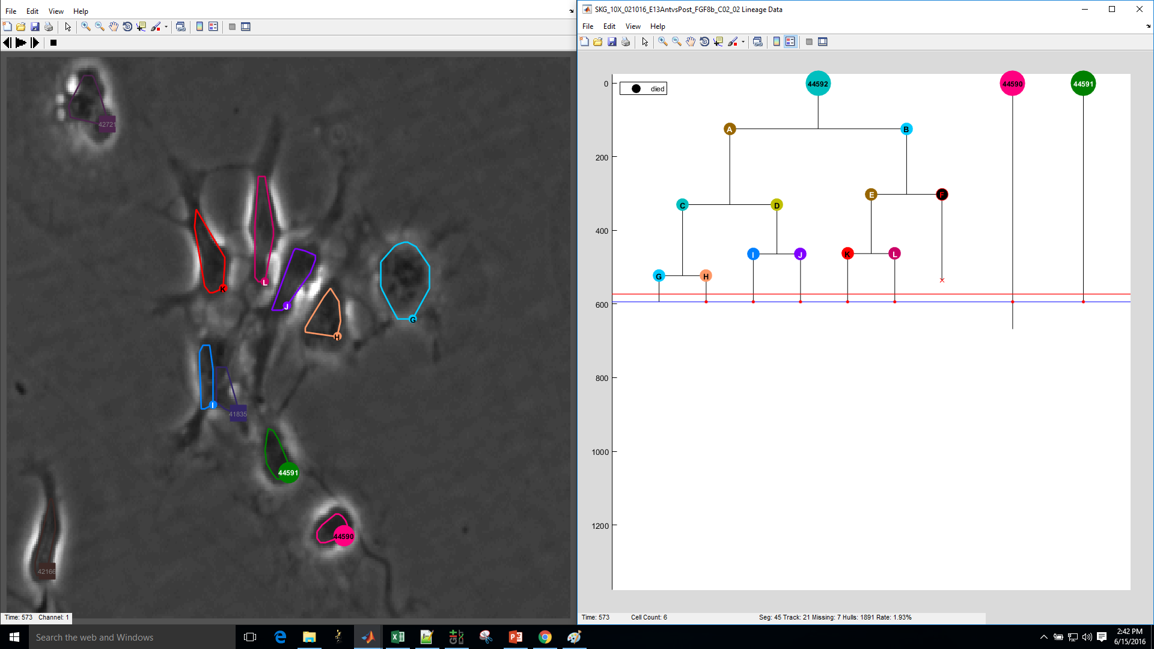Select Rotate 3D tool in left image window
This screenshot has height=649, width=1154.
point(127,26)
